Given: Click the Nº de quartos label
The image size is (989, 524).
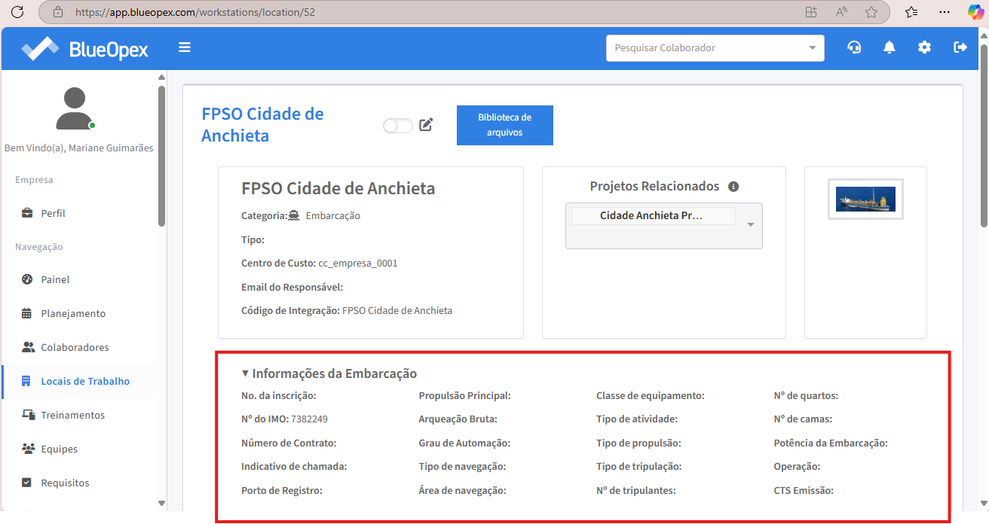Looking at the screenshot, I should point(806,395).
